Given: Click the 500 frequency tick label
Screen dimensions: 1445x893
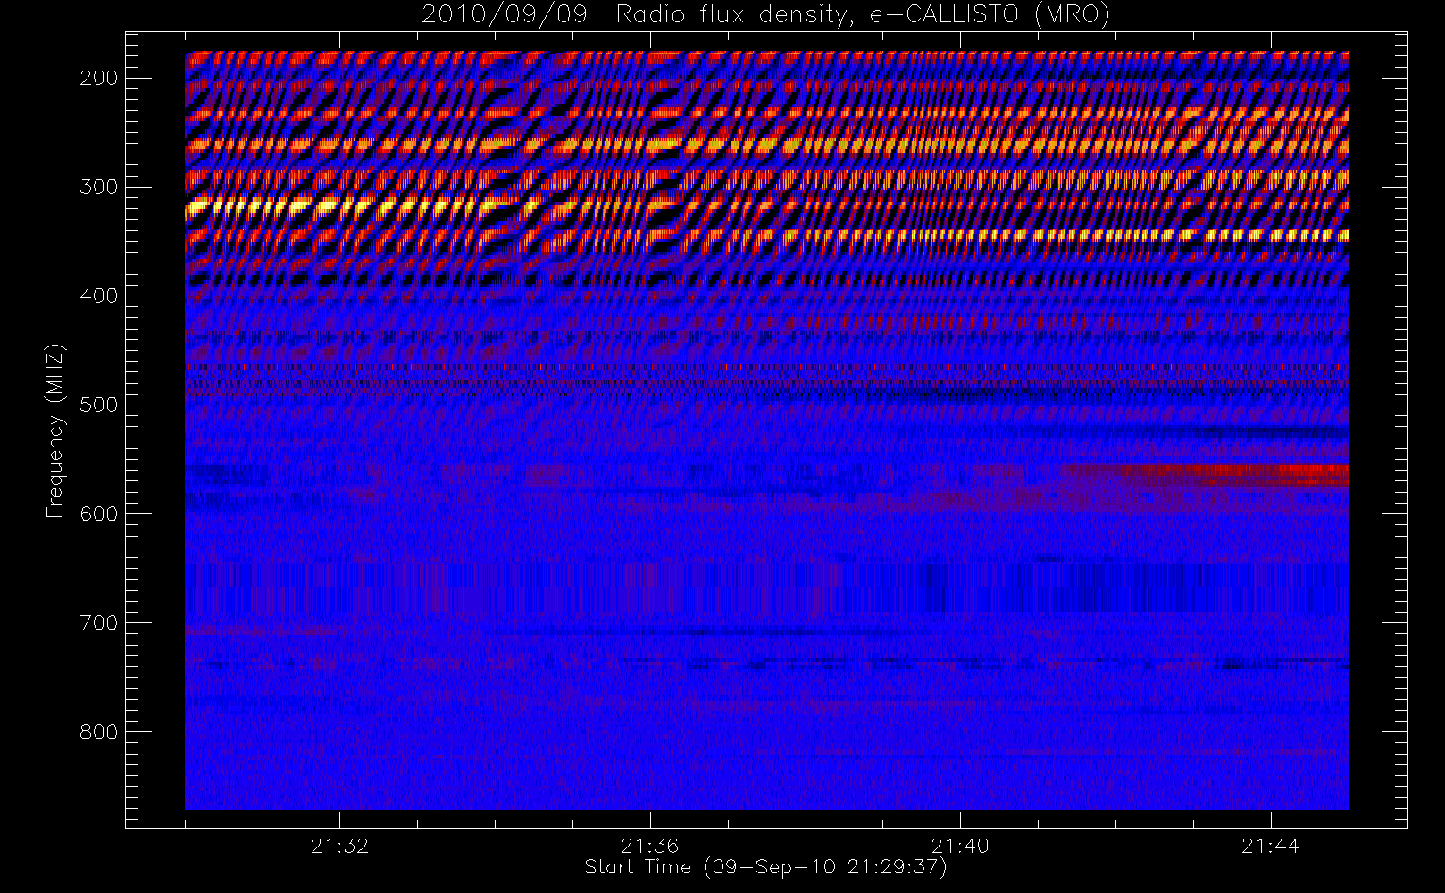Looking at the screenshot, I should (99, 405).
